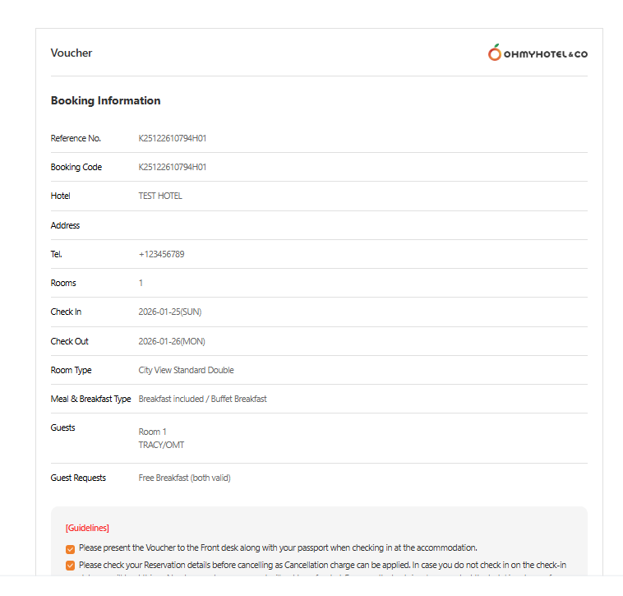623x596 pixels.
Task: Click the second guideline orange checkmark
Action: [70, 566]
